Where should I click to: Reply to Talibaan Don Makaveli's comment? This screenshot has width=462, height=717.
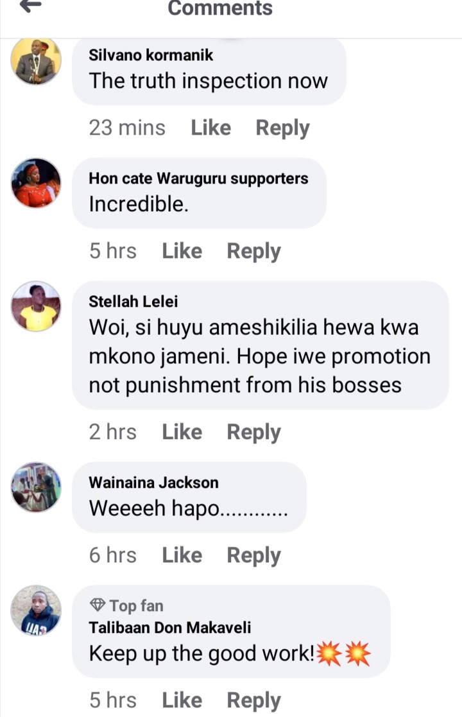pyautogui.click(x=253, y=701)
